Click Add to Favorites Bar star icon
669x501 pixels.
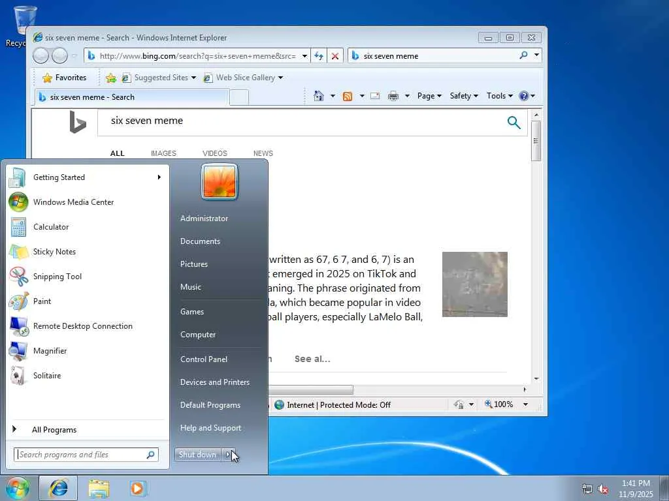(x=111, y=78)
